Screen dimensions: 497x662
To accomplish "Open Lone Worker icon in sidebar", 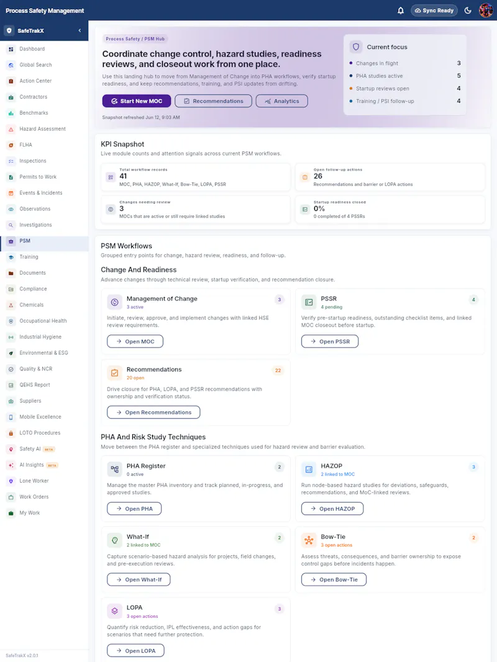I will (11, 481).
